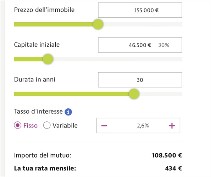Click the property price field showing 155.000 €

(x=140, y=10)
